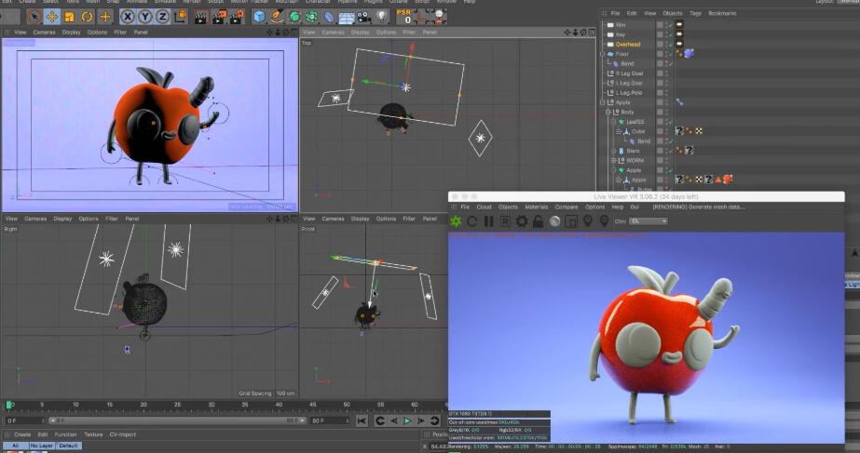This screenshot has height=453, width=860.
Task: Click the Octane sky tag on Floor
Action: 689,53
